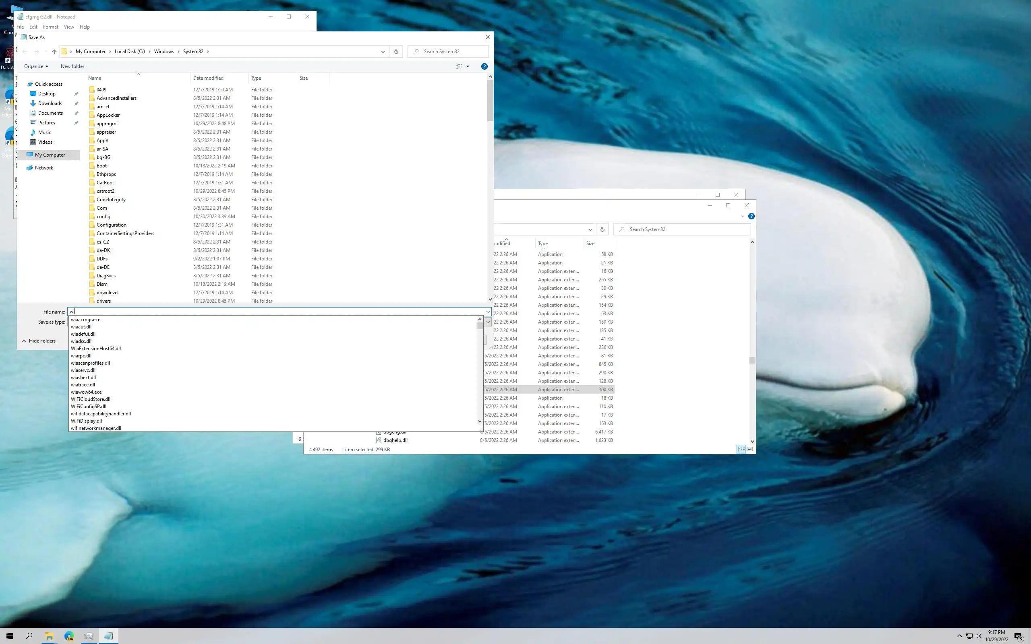Click the taskbar search icon
Viewport: 1031px width, 644px height.
(x=29, y=636)
